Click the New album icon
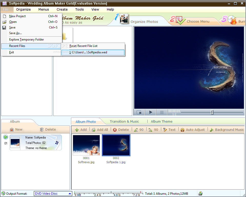 point(12,130)
